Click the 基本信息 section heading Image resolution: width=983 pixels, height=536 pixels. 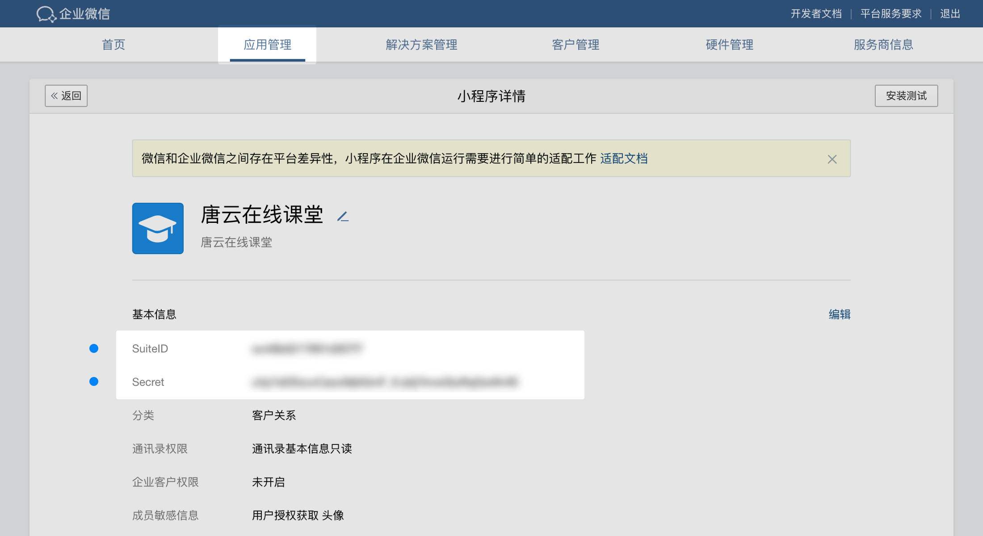(154, 314)
